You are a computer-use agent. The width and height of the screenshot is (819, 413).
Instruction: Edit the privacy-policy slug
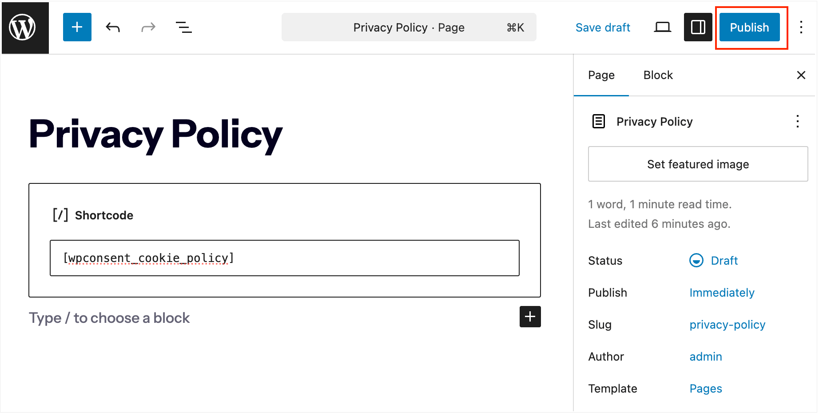click(727, 325)
